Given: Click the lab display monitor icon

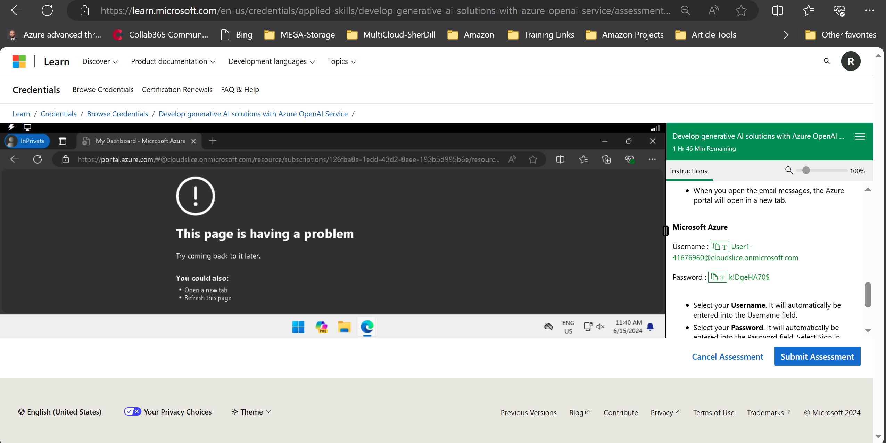Looking at the screenshot, I should tap(27, 127).
